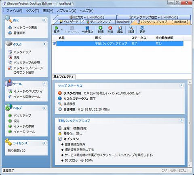This screenshot has width=194, height=175.
Task: Click the magnifier icon beside 表示 header
Action: (x=8, y=19)
